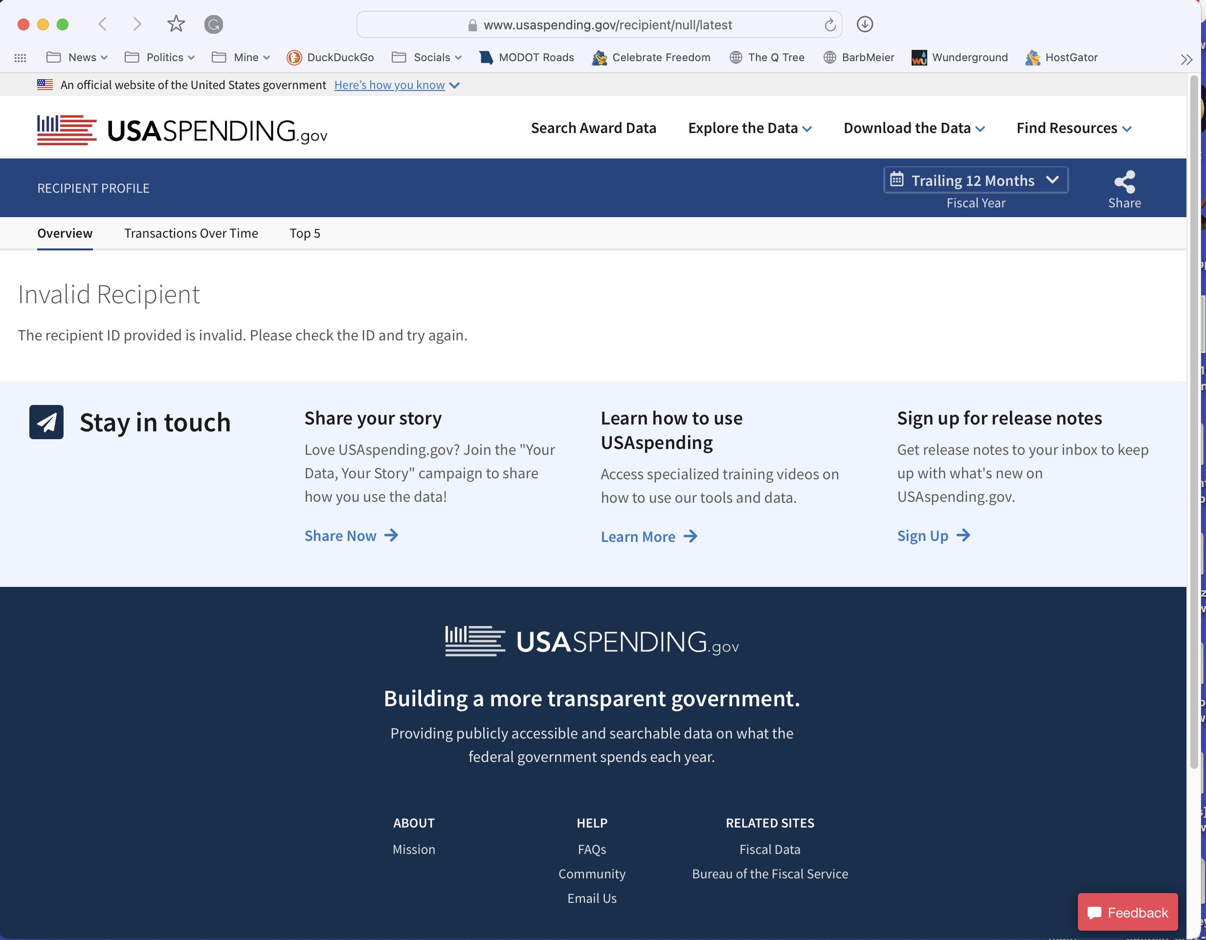Click the red Feedback button
The height and width of the screenshot is (940, 1206).
[1127, 912]
